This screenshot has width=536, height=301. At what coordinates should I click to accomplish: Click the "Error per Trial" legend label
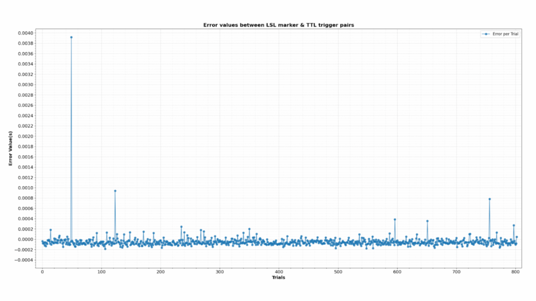[x=505, y=34]
